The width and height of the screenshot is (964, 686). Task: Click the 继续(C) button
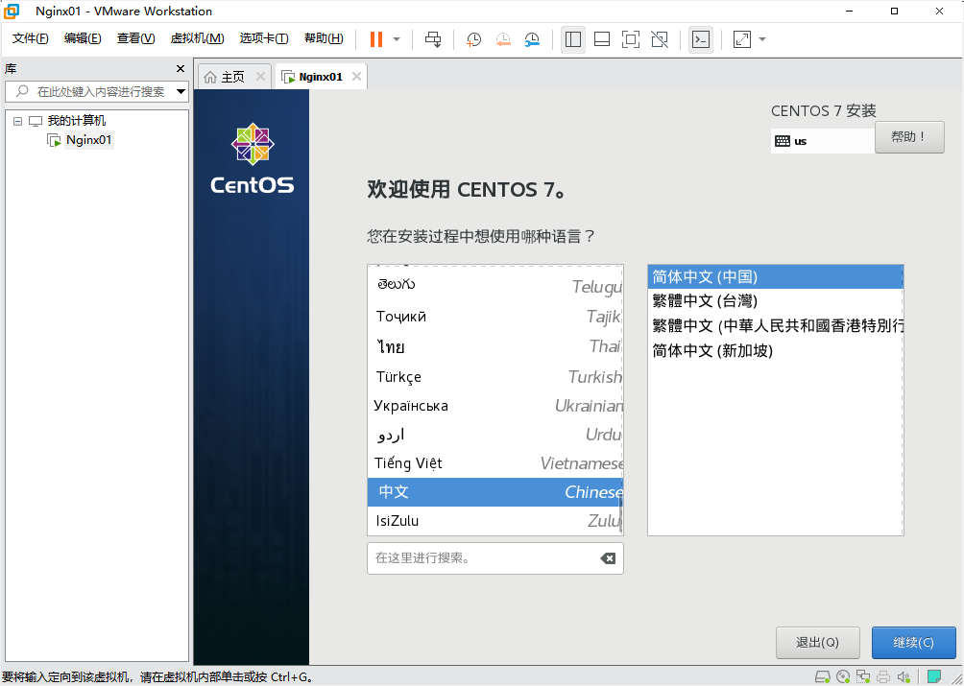[x=913, y=643]
